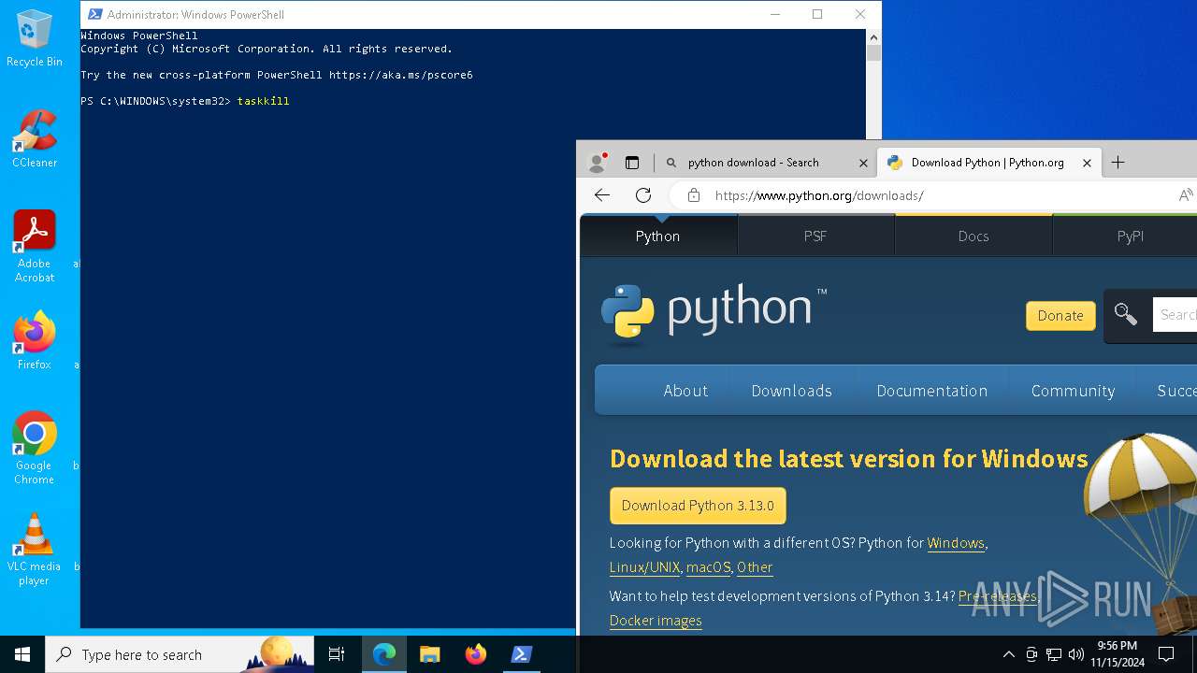Follow the Other platforms link

[755, 567]
